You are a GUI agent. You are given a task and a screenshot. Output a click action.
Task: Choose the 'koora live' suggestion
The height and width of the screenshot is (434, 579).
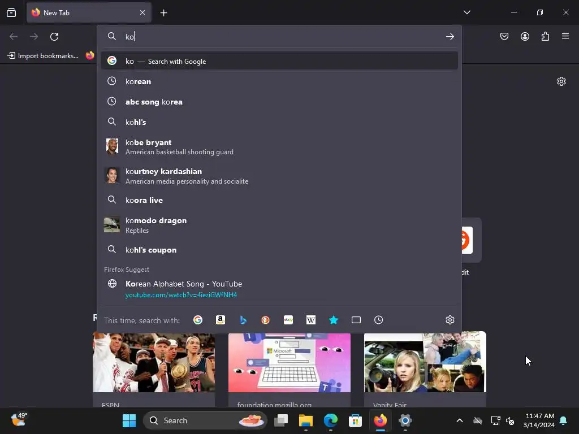(x=279, y=200)
